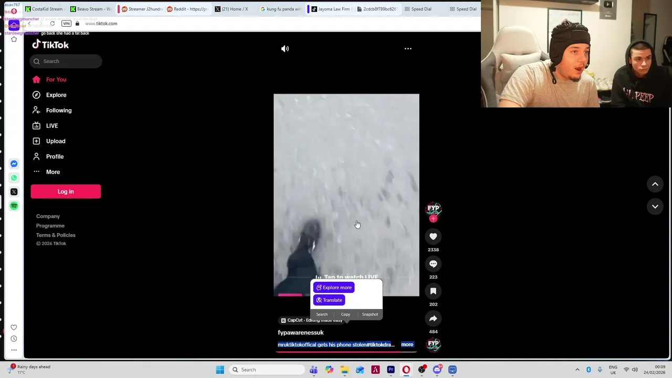This screenshot has width=672, height=378.
Task: Click the TikTok logo
Action: [x=50, y=45]
